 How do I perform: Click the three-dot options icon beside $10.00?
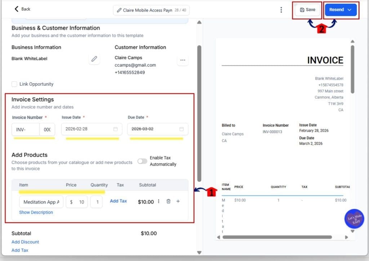[159, 202]
